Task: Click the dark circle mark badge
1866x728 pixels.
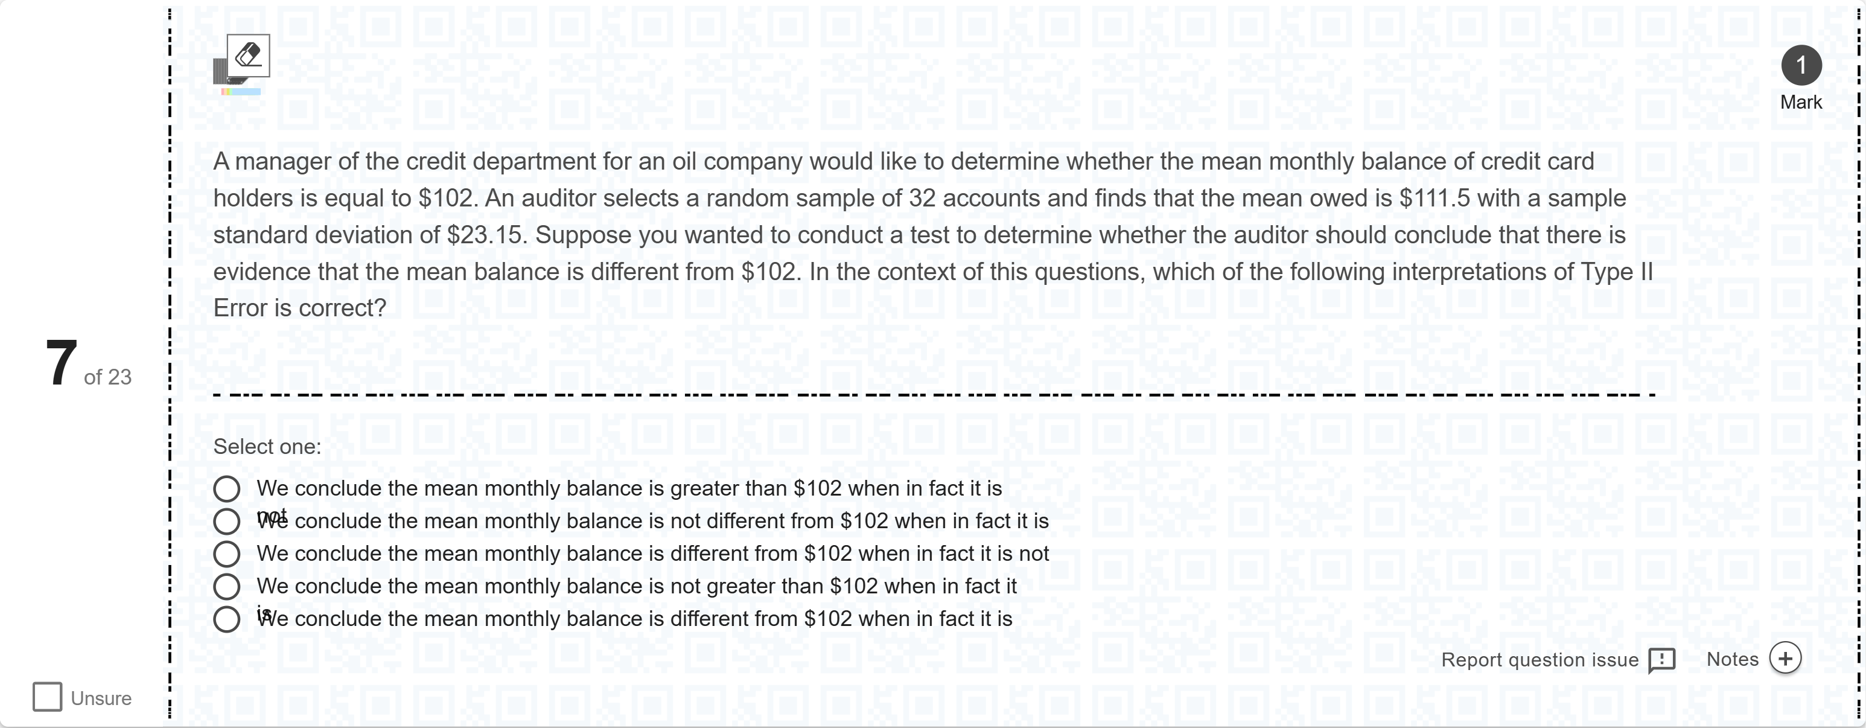Action: click(x=1801, y=65)
